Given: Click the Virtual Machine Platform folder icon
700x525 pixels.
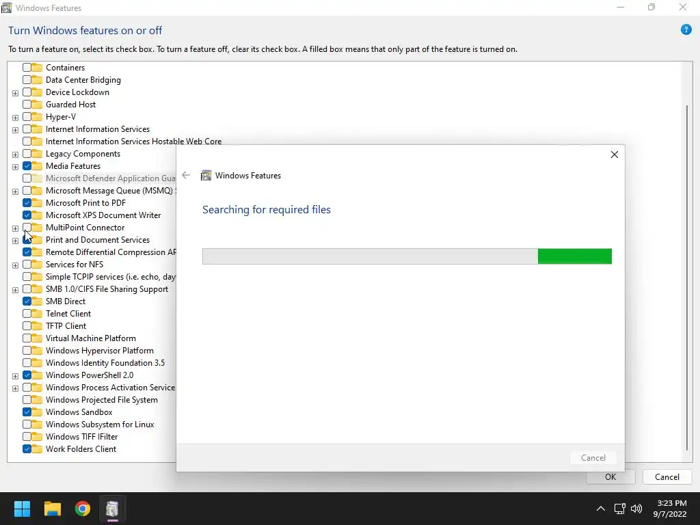Looking at the screenshot, I should [37, 338].
